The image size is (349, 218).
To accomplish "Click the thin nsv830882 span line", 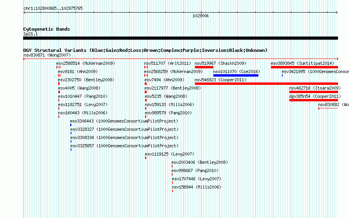I will coord(328,108).
